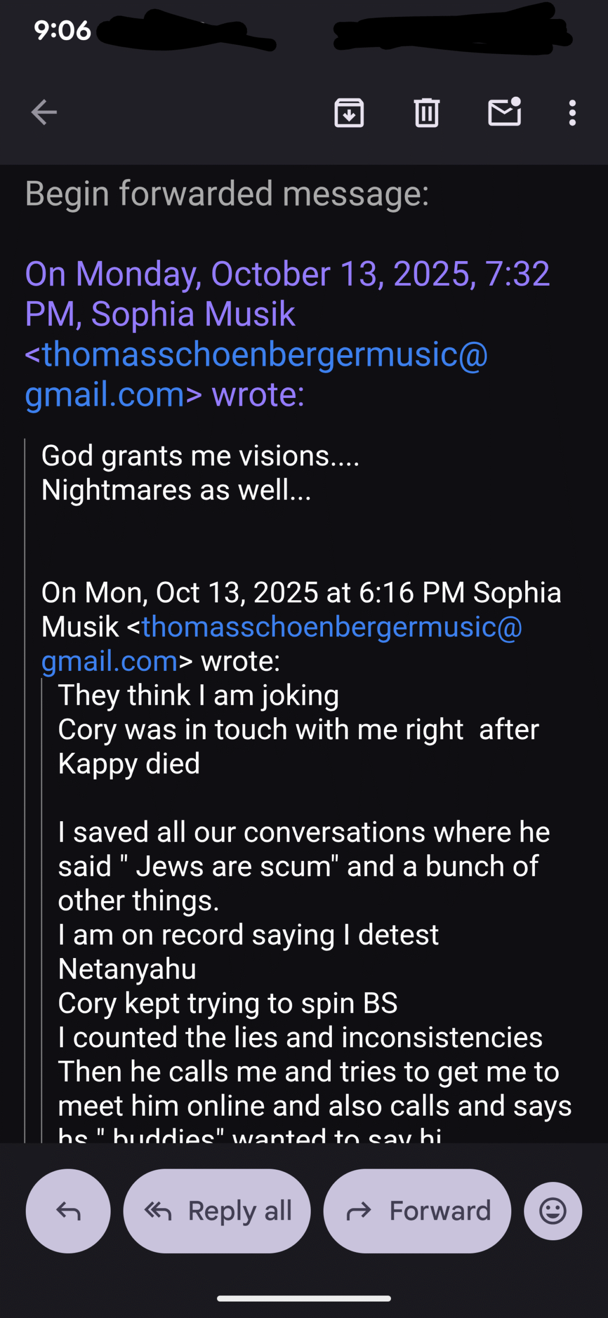Delete email with the trash icon
The image size is (608, 1318).
click(426, 113)
